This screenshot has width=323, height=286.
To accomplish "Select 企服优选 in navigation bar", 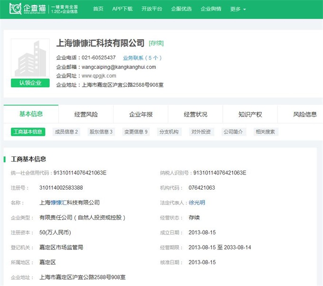I will [x=181, y=9].
